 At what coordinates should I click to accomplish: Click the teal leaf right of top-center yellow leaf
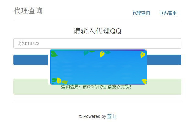coord(108,52)
